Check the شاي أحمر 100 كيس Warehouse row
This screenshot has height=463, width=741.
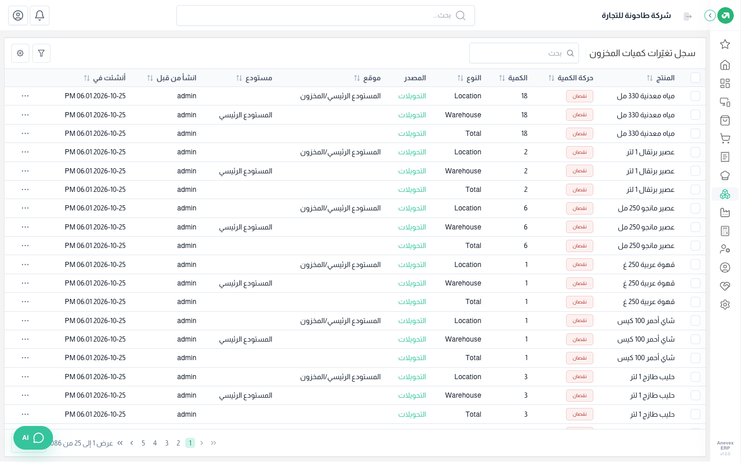tap(695, 340)
